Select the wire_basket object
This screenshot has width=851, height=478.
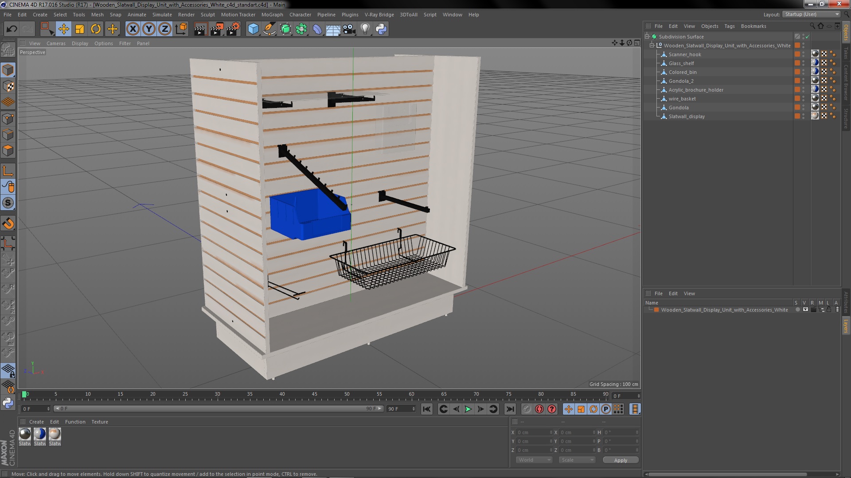tap(682, 99)
